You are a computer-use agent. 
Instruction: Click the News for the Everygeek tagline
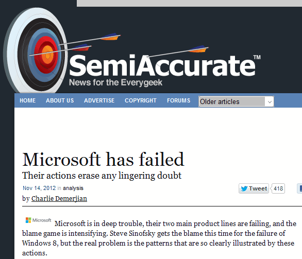(x=115, y=82)
